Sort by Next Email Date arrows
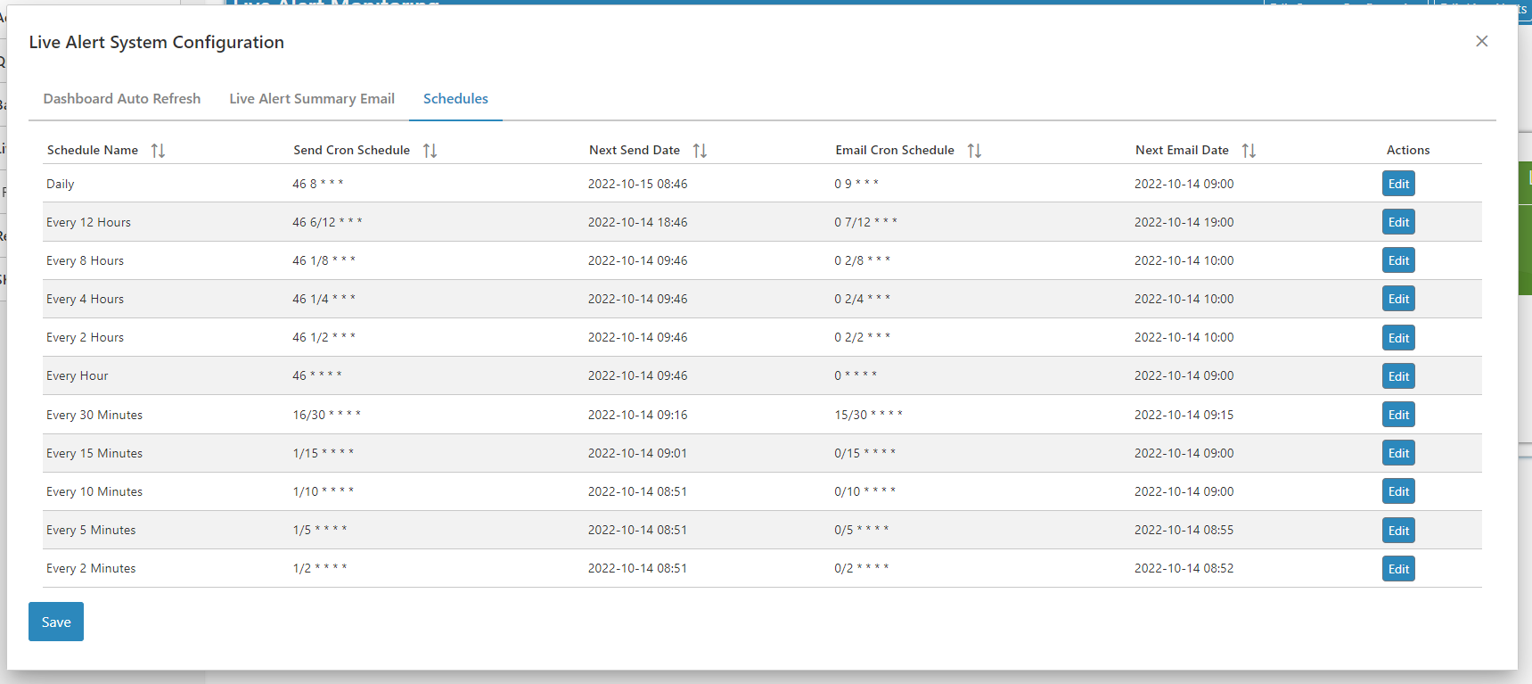 point(1249,151)
